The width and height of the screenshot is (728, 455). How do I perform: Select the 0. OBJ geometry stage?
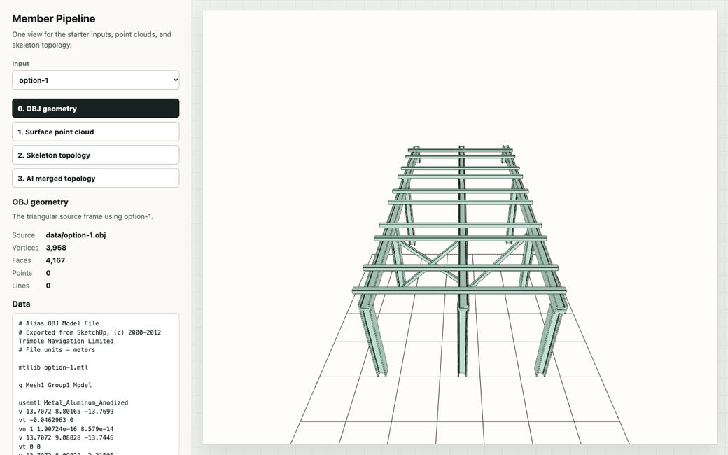(96, 108)
